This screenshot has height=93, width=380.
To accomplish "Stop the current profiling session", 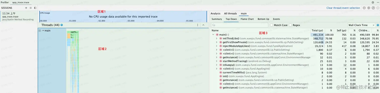I will (x=31, y=8).
